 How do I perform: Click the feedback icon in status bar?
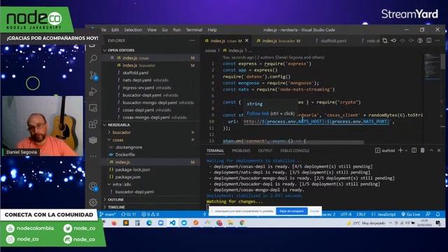428,214
